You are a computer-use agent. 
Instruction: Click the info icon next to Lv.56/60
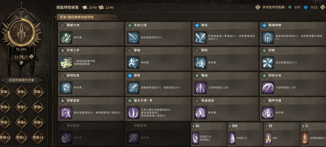tap(31, 56)
